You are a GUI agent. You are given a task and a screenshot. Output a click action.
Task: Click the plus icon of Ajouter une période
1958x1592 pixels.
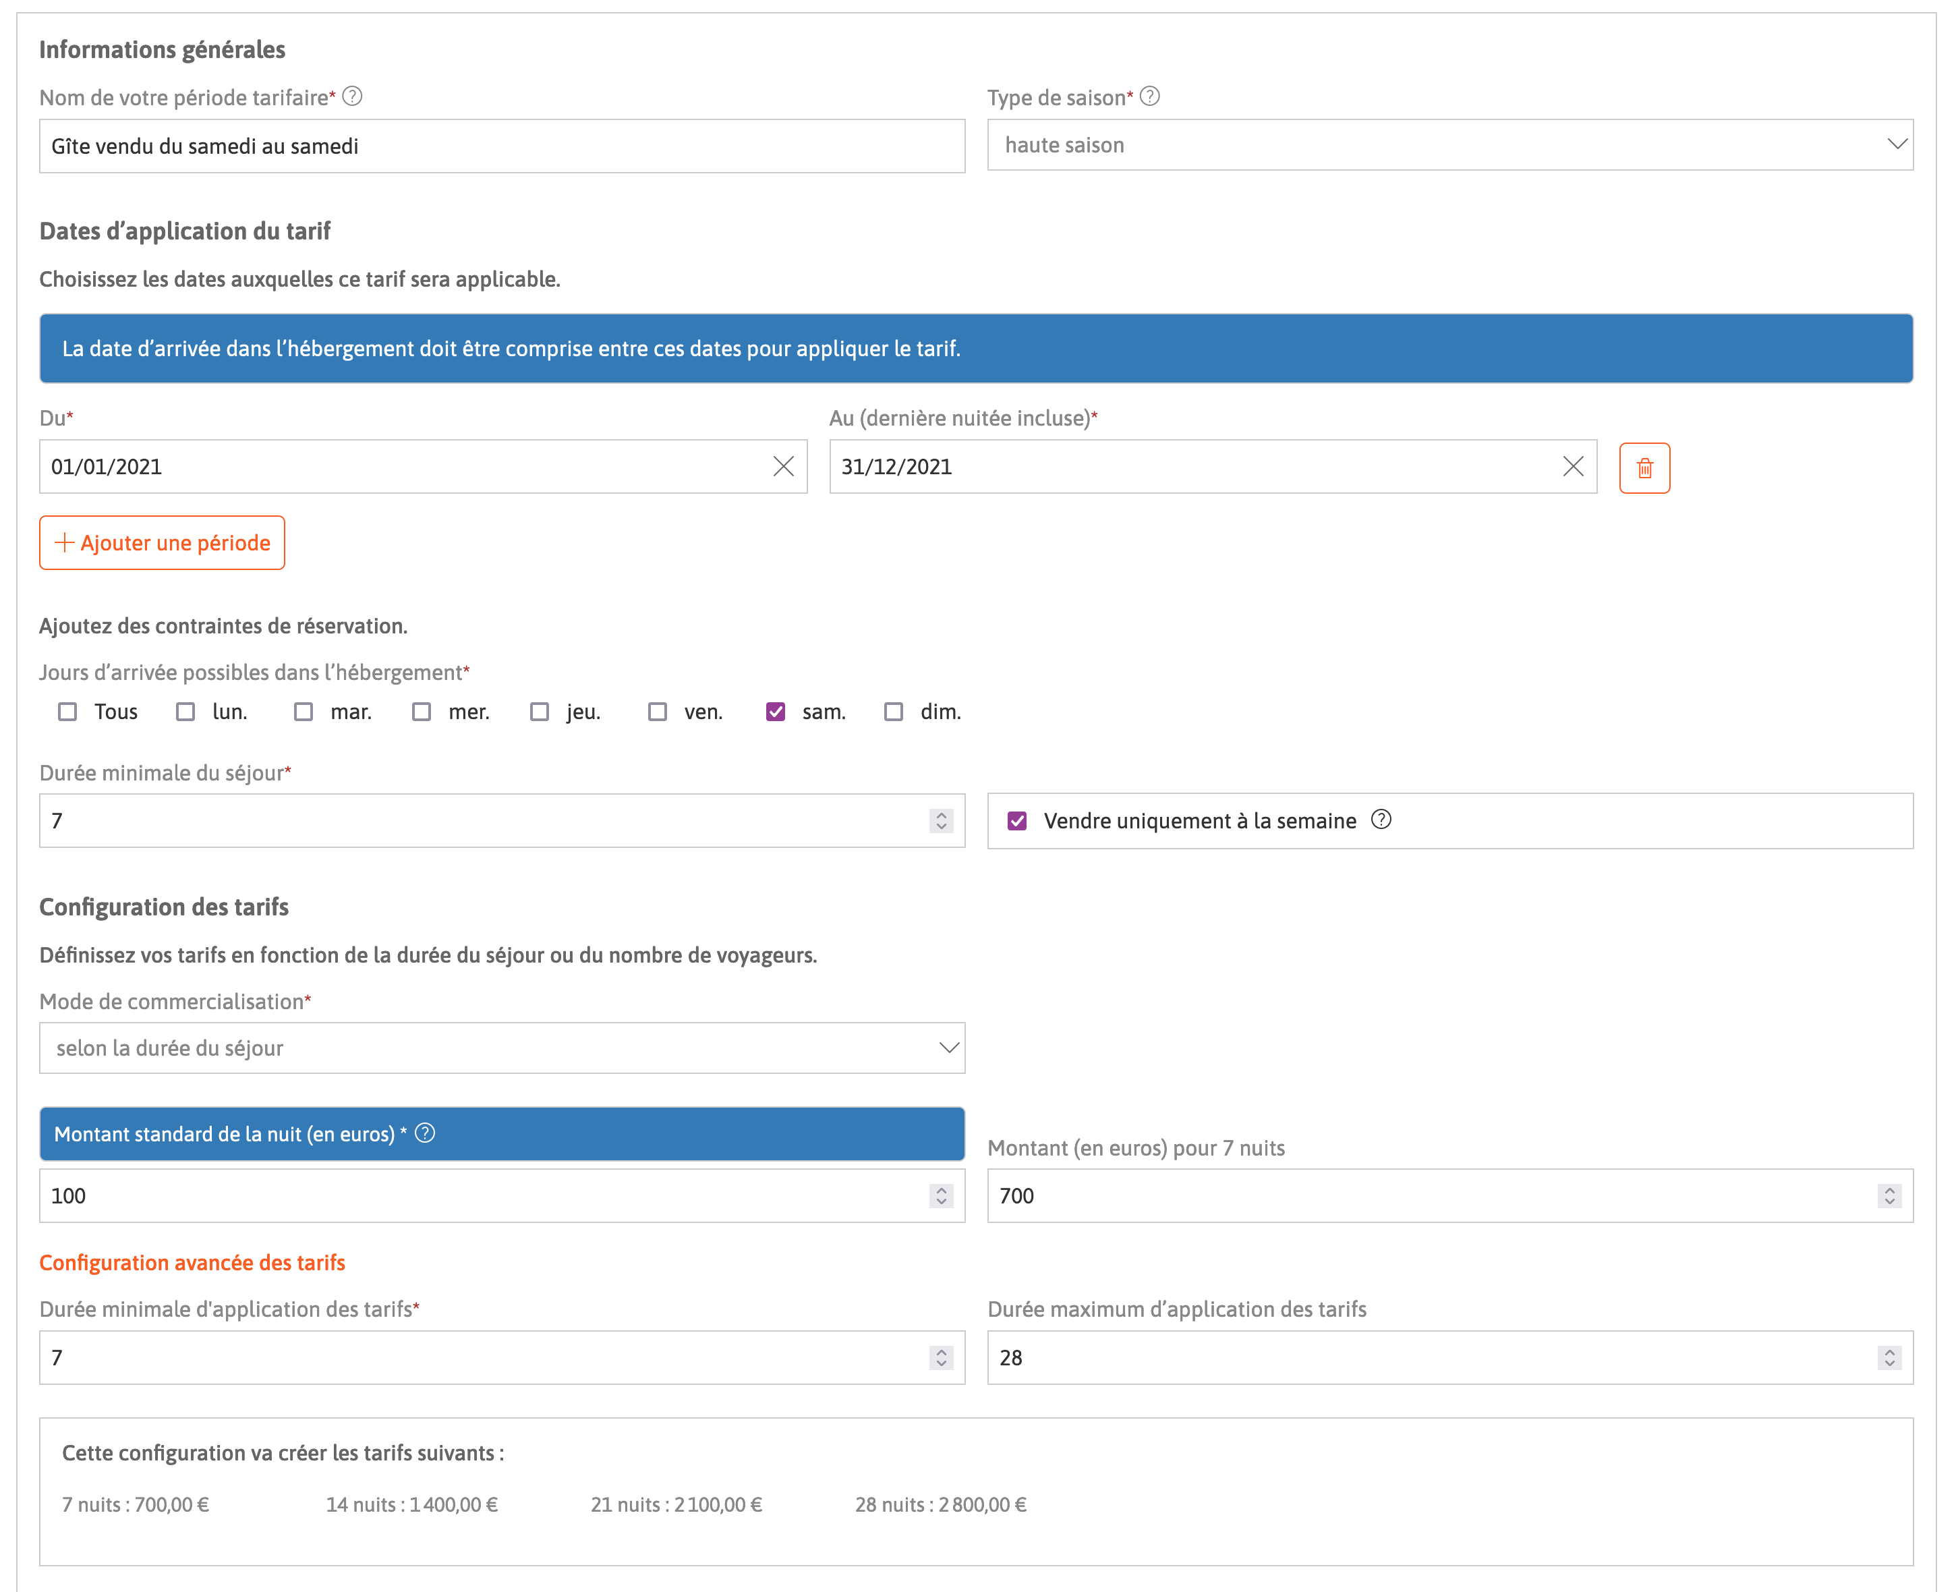[x=64, y=543]
